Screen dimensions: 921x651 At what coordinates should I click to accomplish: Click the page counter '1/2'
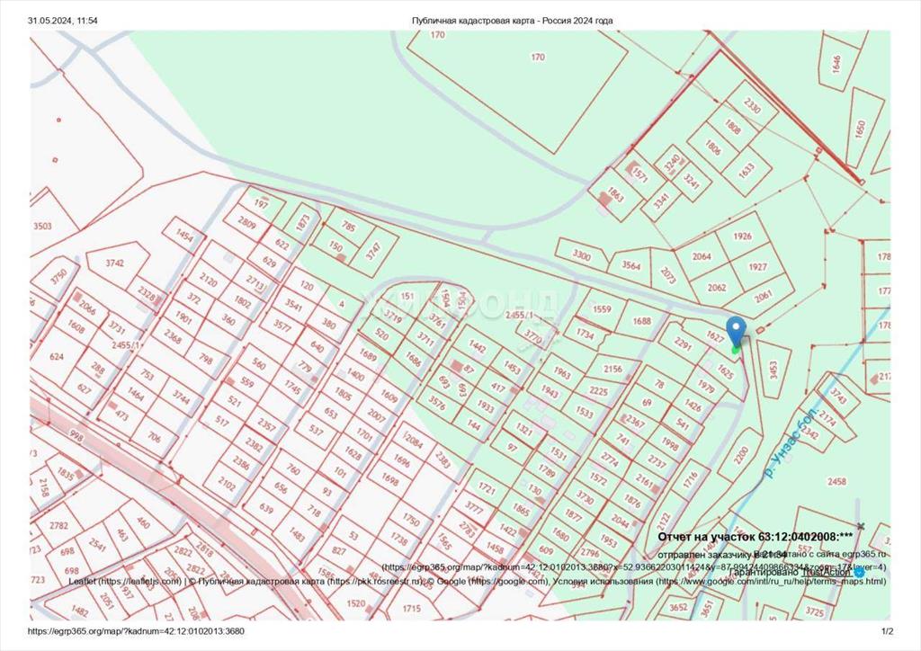tap(887, 631)
